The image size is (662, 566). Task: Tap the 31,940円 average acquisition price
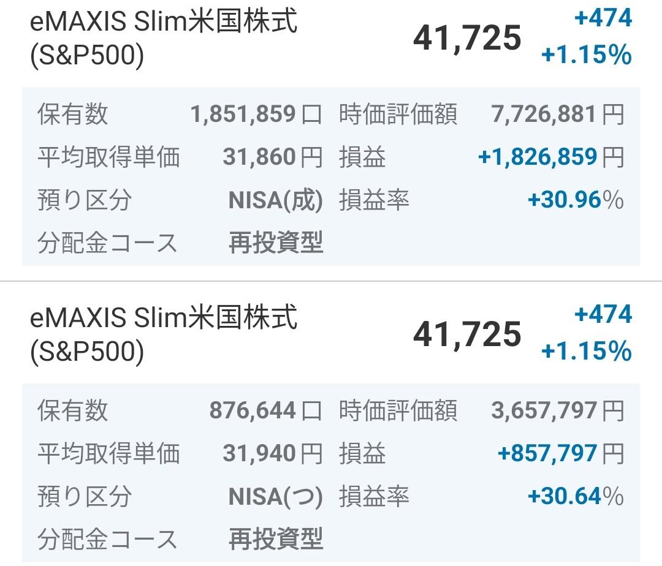click(272, 454)
